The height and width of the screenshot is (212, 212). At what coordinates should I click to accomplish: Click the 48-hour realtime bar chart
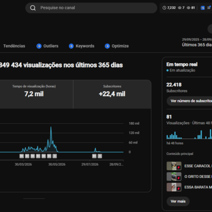pos(189,134)
